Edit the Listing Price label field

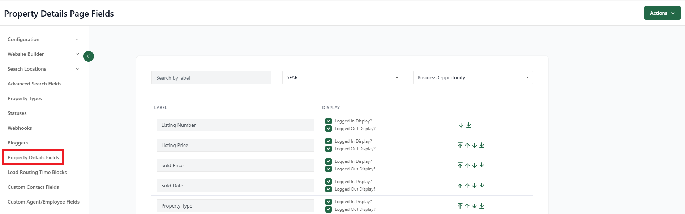tap(235, 145)
